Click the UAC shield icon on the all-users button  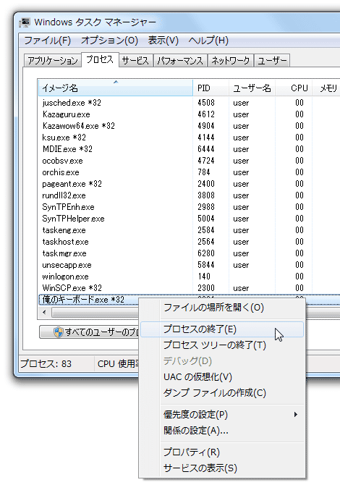58,332
